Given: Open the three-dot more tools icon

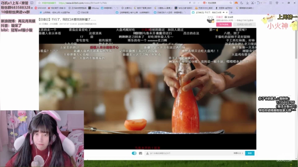Looking at the screenshot, I should click(265, 3).
